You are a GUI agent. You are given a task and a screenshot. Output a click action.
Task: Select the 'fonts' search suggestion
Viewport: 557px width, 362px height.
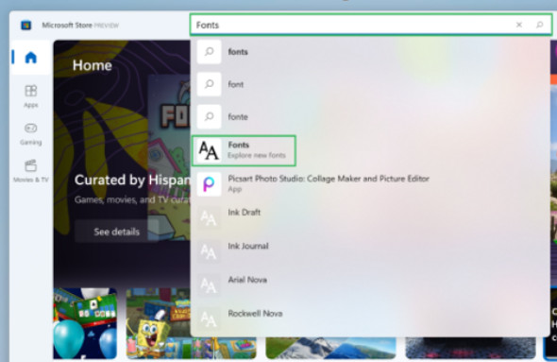370,52
